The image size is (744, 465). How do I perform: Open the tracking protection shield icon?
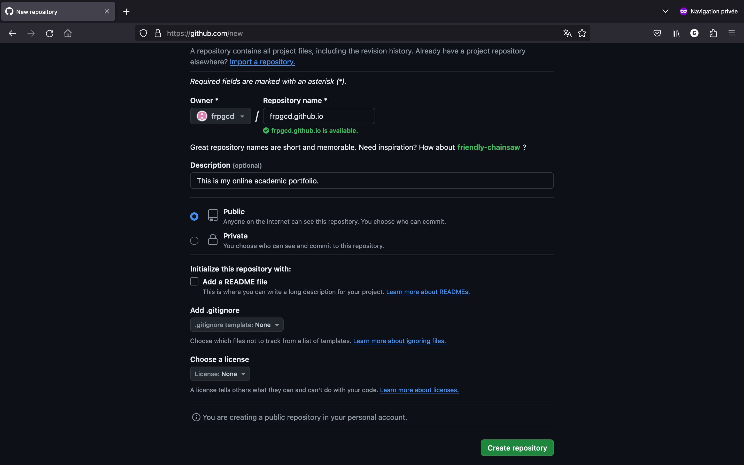pos(143,33)
